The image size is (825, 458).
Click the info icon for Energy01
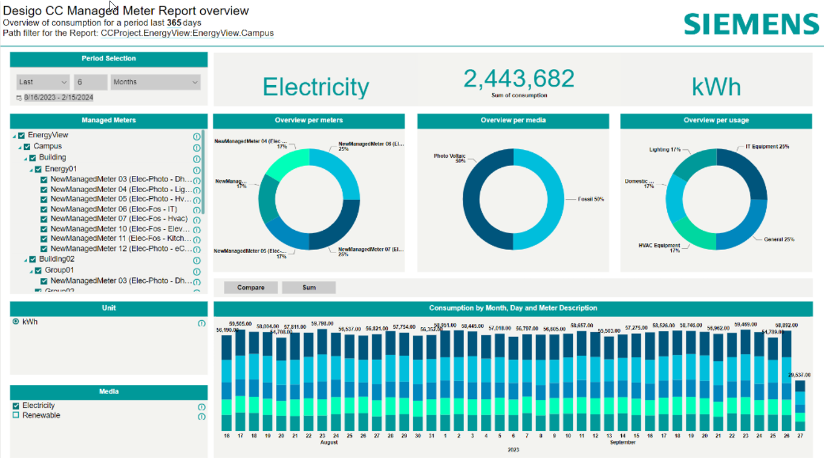(197, 170)
